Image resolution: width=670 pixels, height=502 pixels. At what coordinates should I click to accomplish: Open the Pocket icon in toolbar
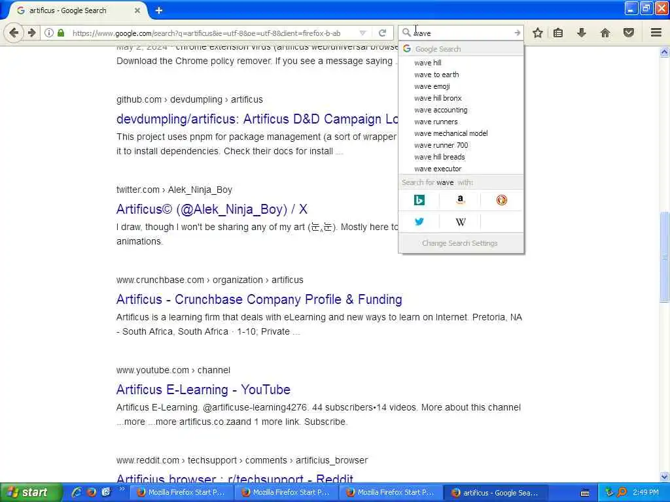tap(629, 33)
